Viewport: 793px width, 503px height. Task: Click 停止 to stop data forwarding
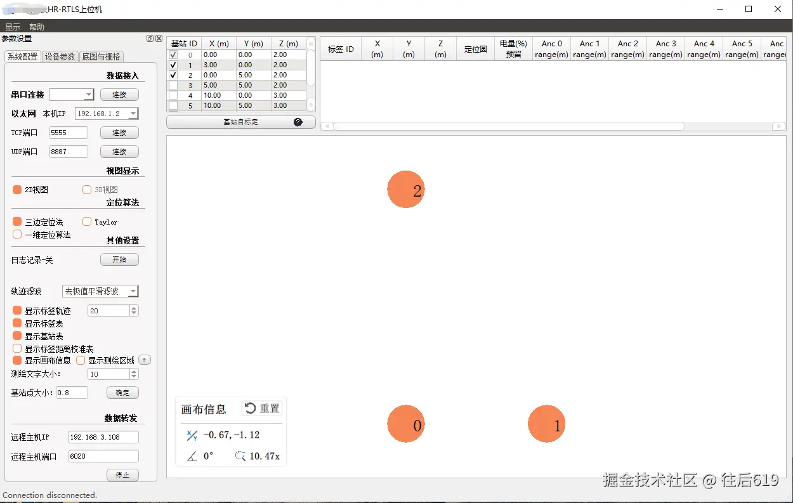[122, 475]
